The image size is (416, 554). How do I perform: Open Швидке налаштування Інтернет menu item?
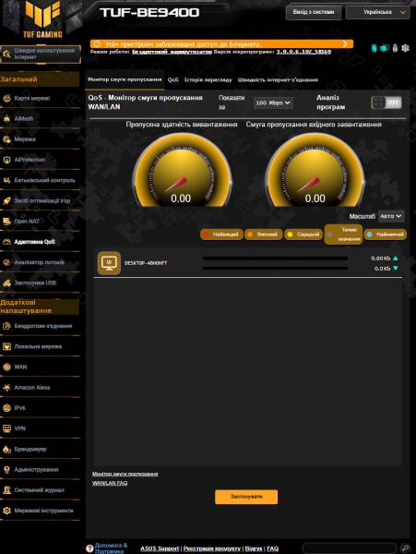click(41, 54)
